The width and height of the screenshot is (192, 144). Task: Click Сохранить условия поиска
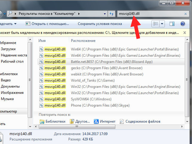[100, 24]
